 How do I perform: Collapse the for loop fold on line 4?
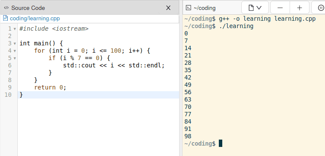tap(15, 51)
